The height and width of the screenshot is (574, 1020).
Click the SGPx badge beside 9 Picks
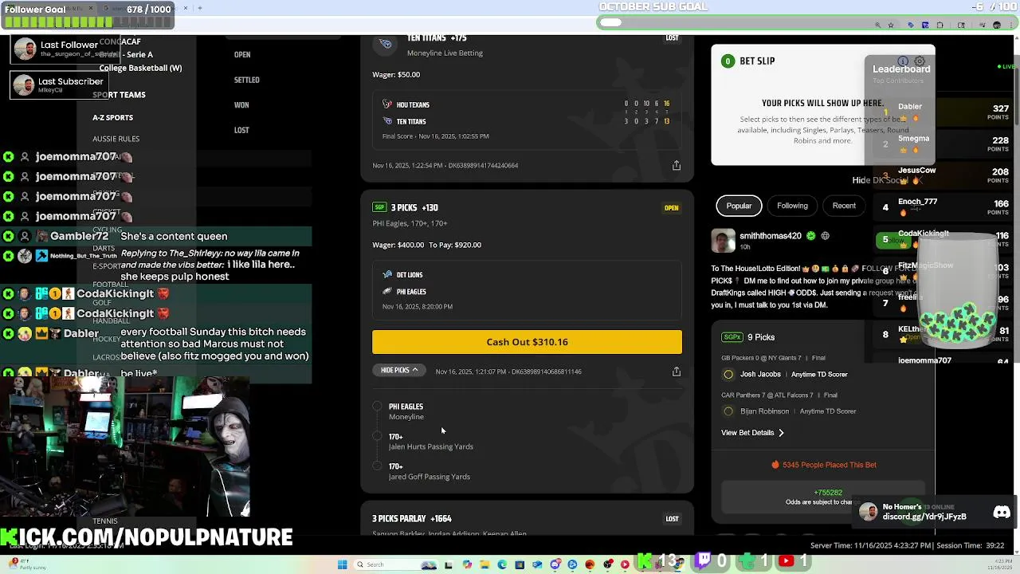point(732,337)
